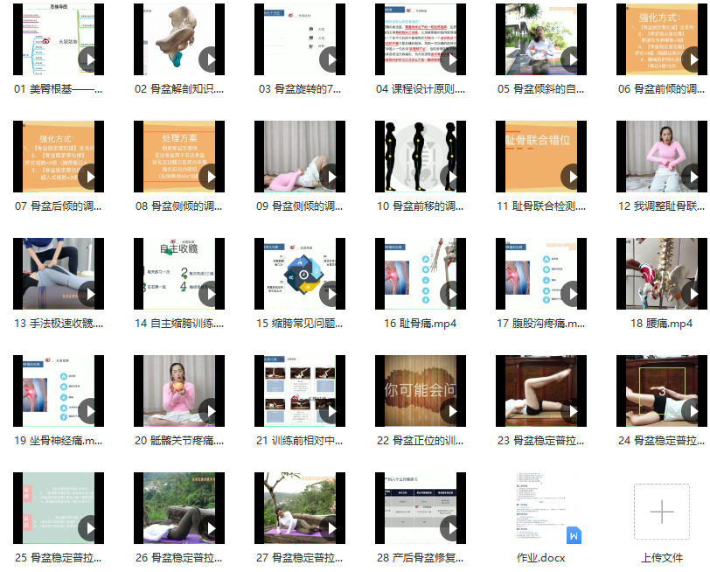This screenshot has width=710, height=572.
Task: Play the 02 骨盆解剖知识 video
Action: click(209, 59)
